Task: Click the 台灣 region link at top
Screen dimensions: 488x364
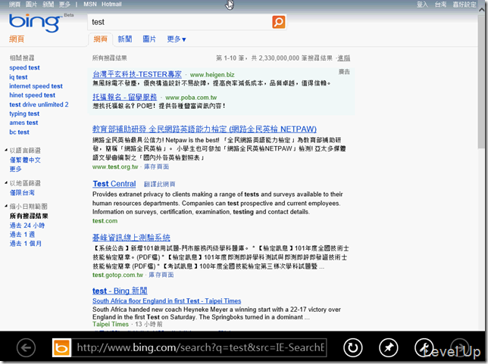Action: pyautogui.click(x=440, y=5)
